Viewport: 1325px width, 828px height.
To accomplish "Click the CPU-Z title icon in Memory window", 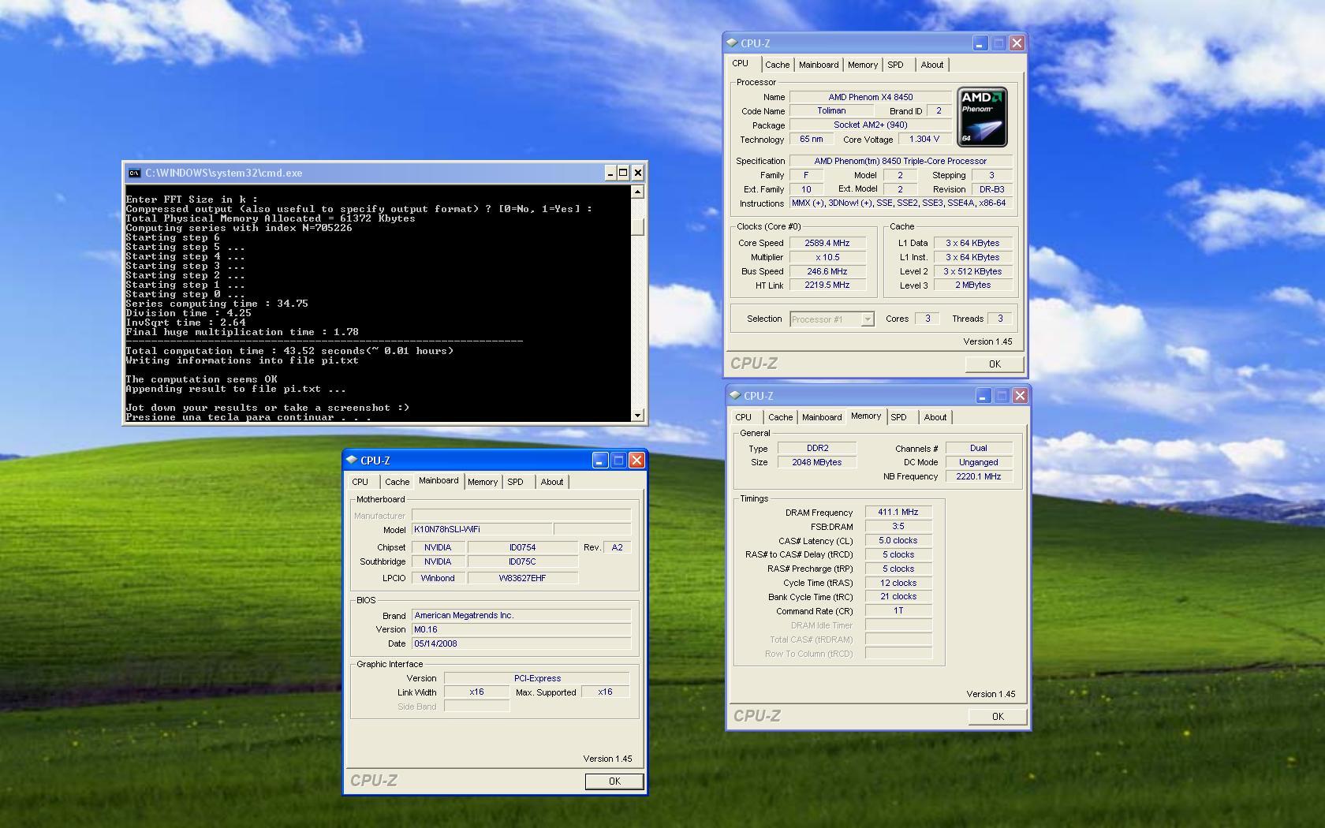I will (734, 395).
